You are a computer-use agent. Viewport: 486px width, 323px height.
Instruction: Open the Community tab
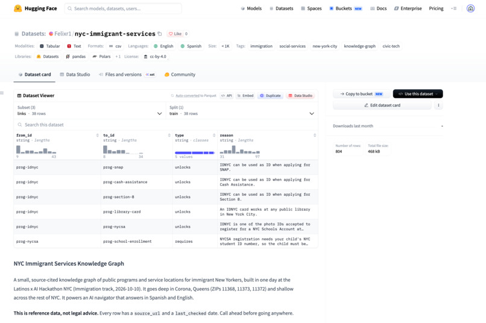coord(180,74)
